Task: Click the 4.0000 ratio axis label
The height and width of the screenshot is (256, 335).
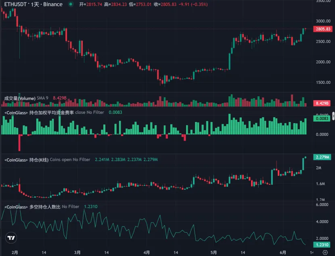Action: 322,221
